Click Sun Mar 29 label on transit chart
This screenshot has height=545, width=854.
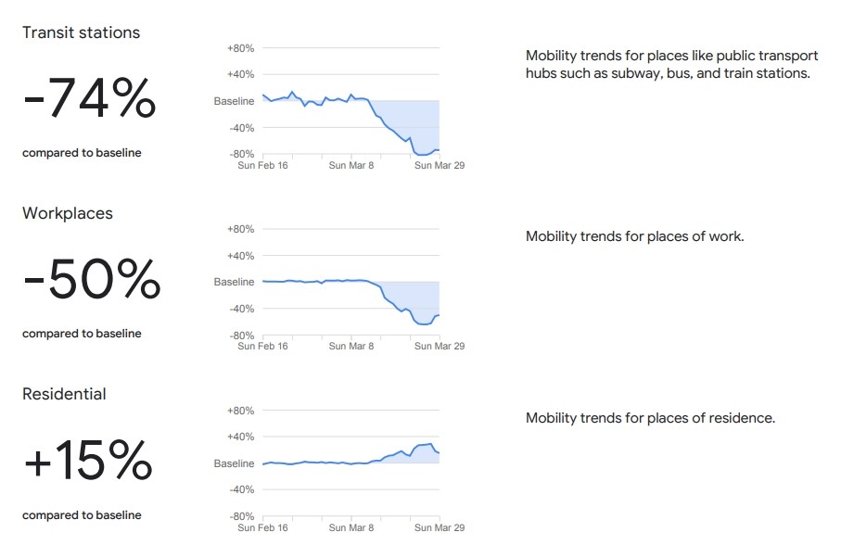click(x=440, y=166)
